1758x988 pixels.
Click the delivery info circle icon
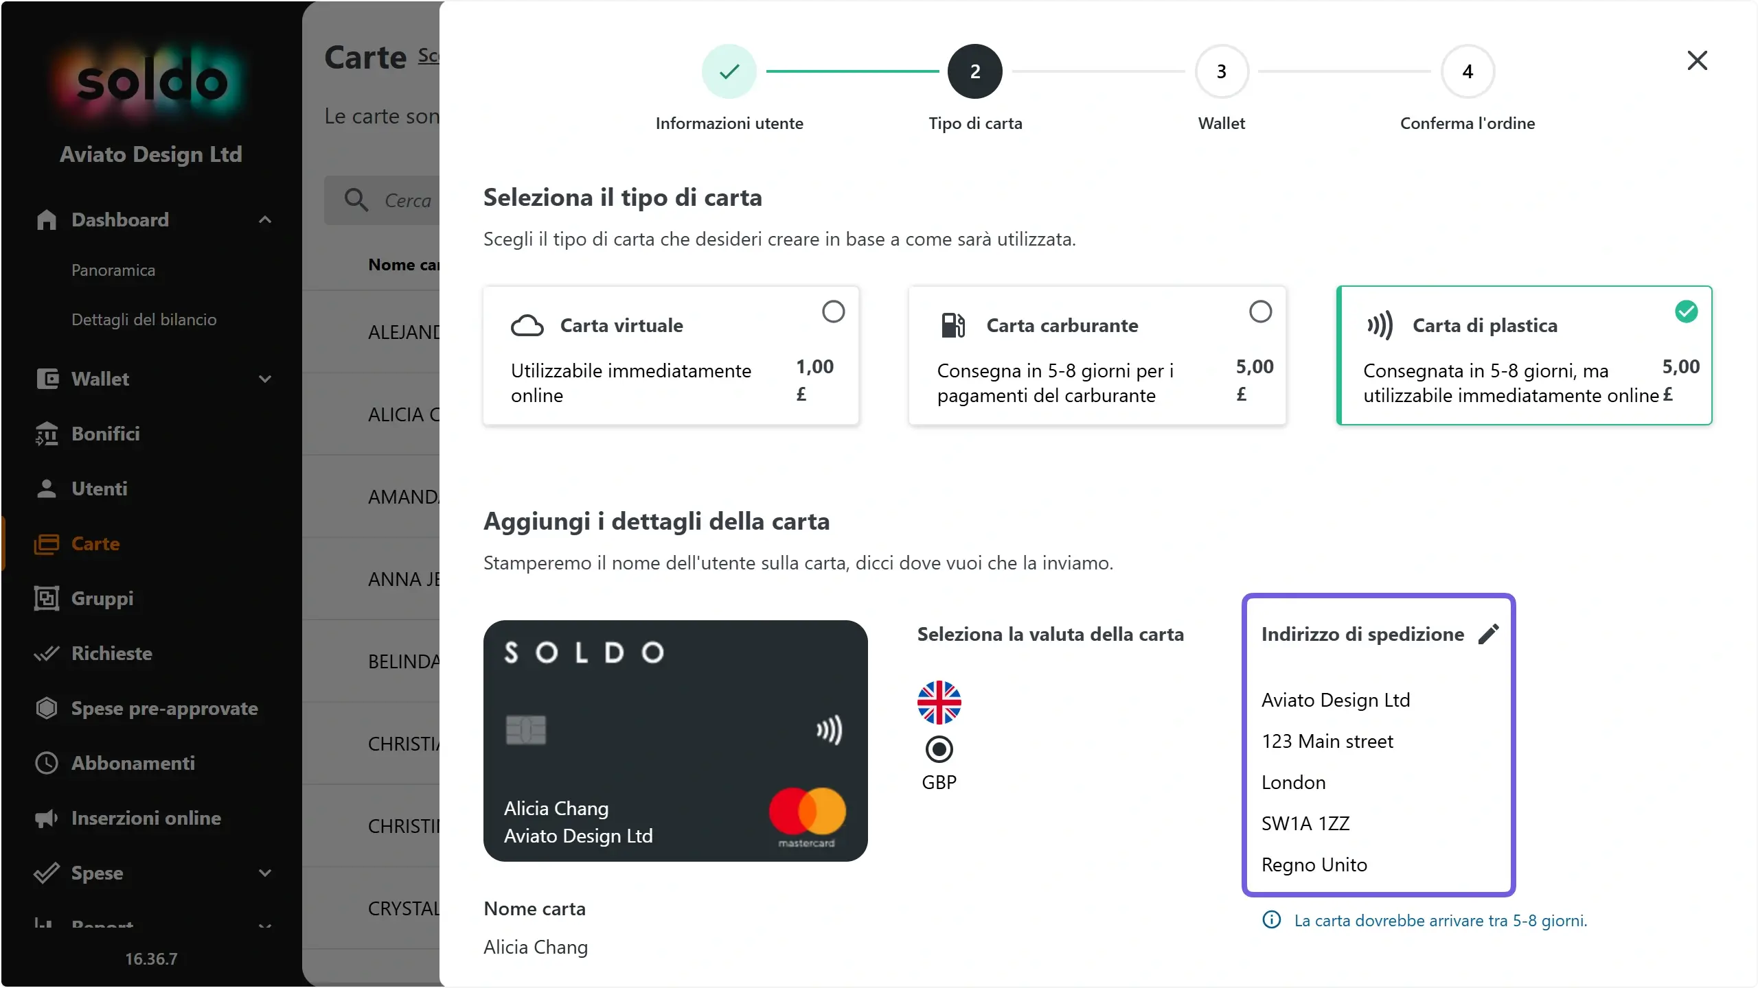1272,920
